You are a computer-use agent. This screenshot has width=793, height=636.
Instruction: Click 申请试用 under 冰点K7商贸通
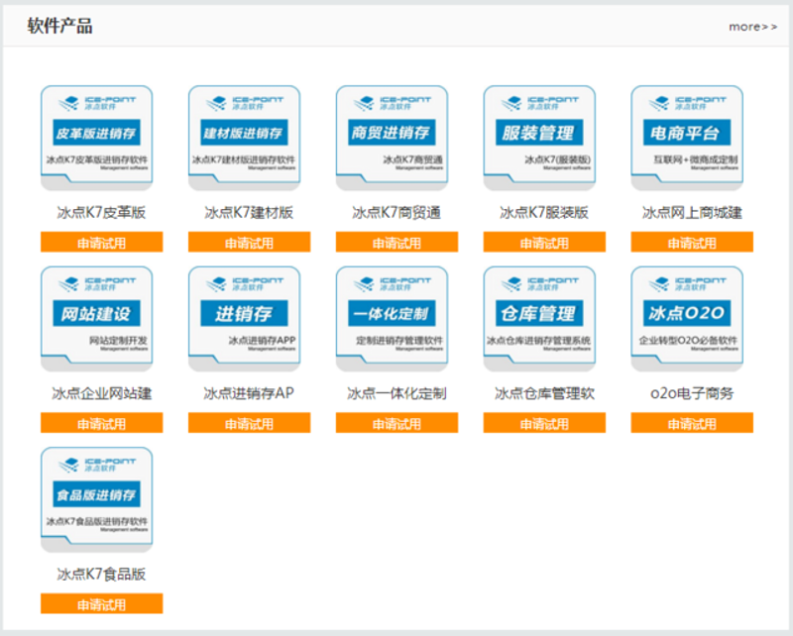click(397, 242)
